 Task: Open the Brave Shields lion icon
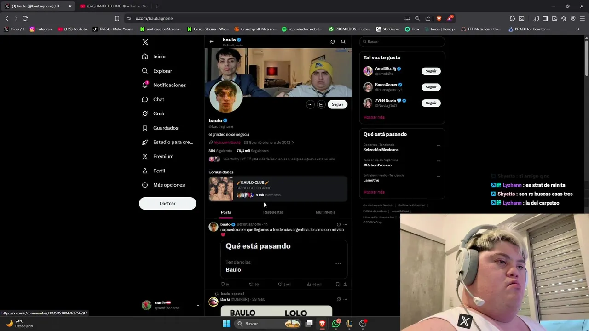(x=439, y=18)
